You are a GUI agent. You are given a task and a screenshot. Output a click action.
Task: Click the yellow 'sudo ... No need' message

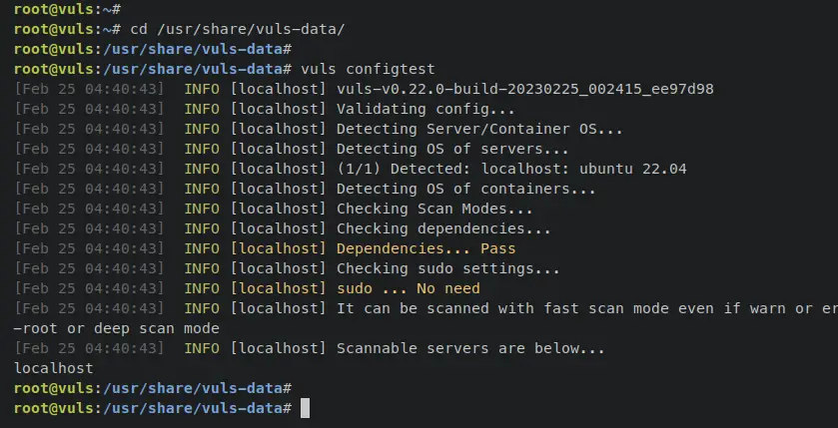pos(409,288)
